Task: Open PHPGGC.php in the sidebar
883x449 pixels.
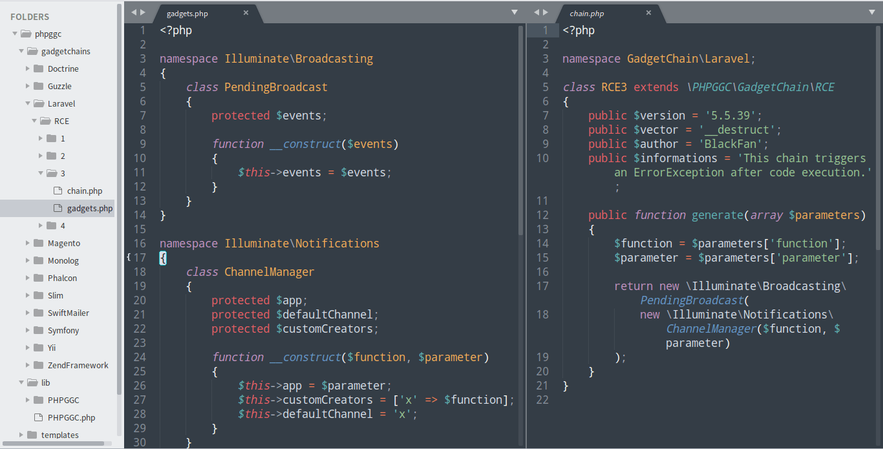Action: 72,417
